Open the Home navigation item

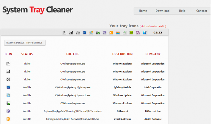(143, 11)
